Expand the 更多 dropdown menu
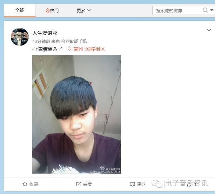Viewport: 215px width, 194px height. 83,10
